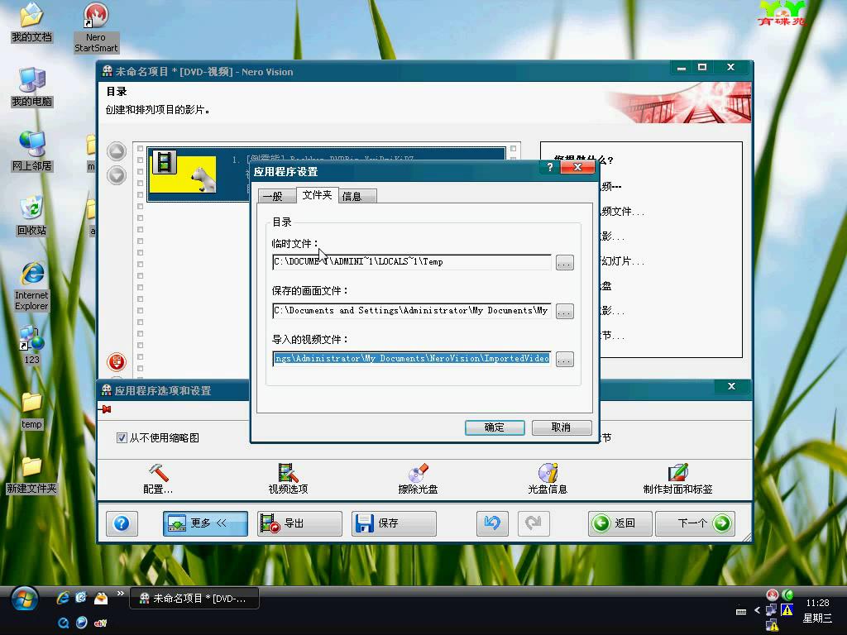The image size is (847, 635).
Task: Launch Internet Explorer from the desktop
Action: 32,286
